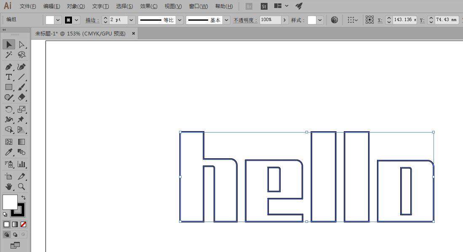Select the Selection tool (black arrow)
Image resolution: width=463 pixels, height=252 pixels.
(9, 45)
